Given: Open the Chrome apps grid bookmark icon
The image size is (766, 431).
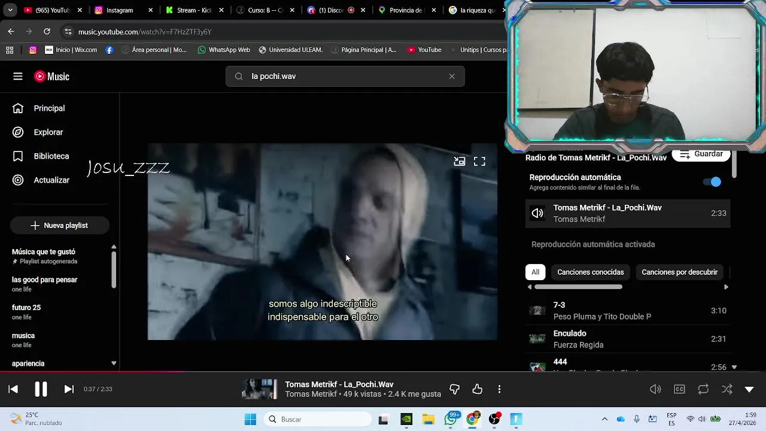Looking at the screenshot, I should 10,50.
